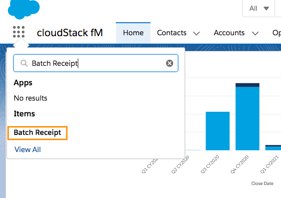Screen dimensions: 281x198
Task: Expand the Contacts tab chevron
Action: (x=196, y=33)
